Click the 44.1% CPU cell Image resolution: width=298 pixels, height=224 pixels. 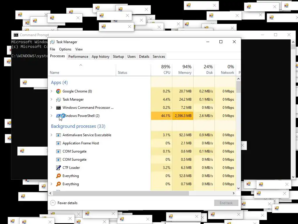click(x=162, y=116)
